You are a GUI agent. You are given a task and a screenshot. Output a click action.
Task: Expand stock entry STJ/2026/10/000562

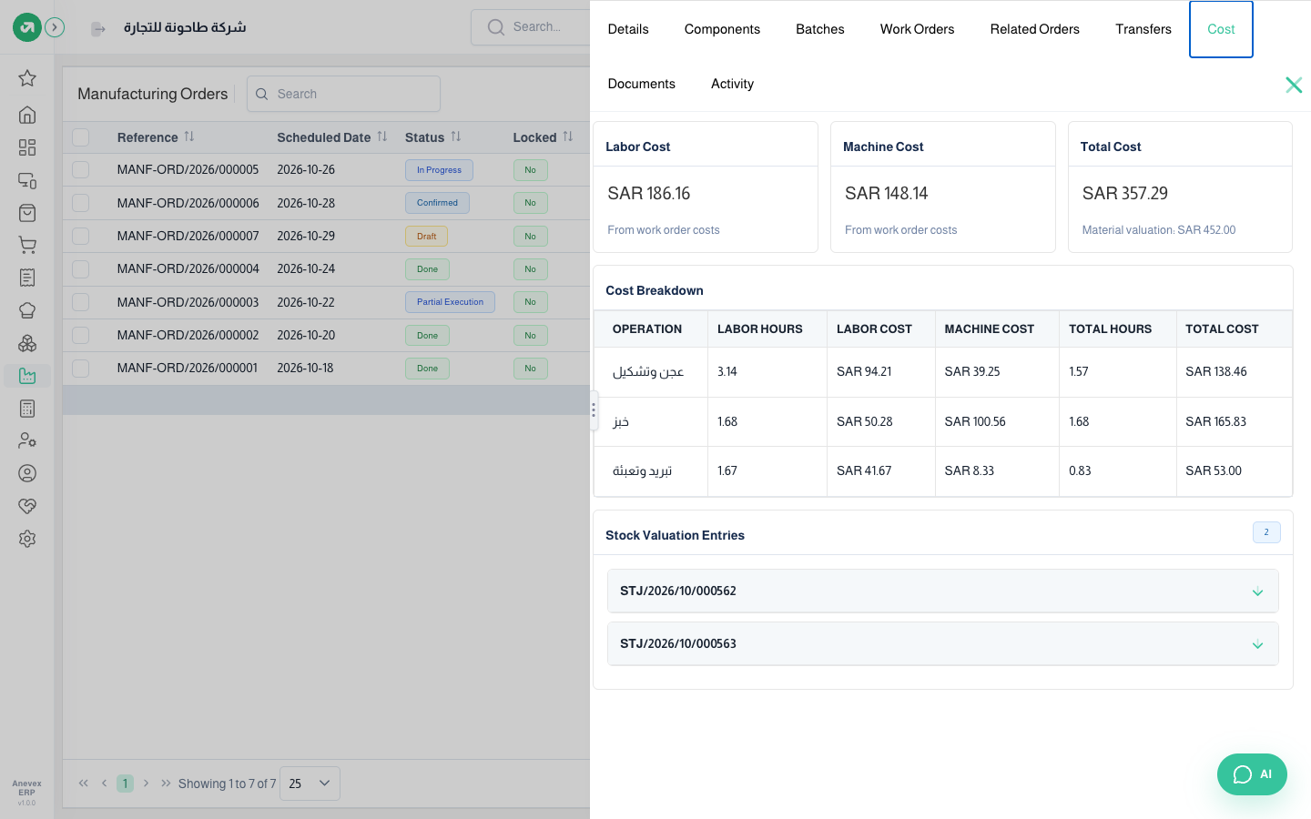(x=942, y=591)
